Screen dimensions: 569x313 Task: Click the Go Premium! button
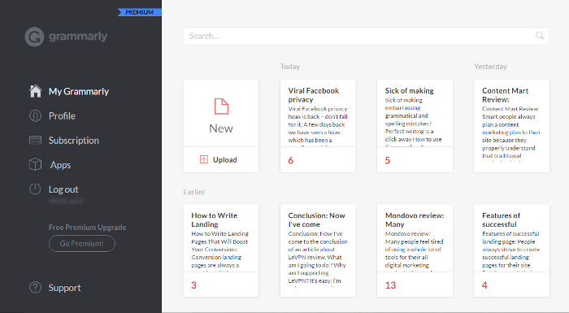click(82, 244)
